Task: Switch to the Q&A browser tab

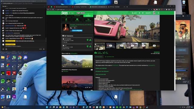Action: point(62,7)
